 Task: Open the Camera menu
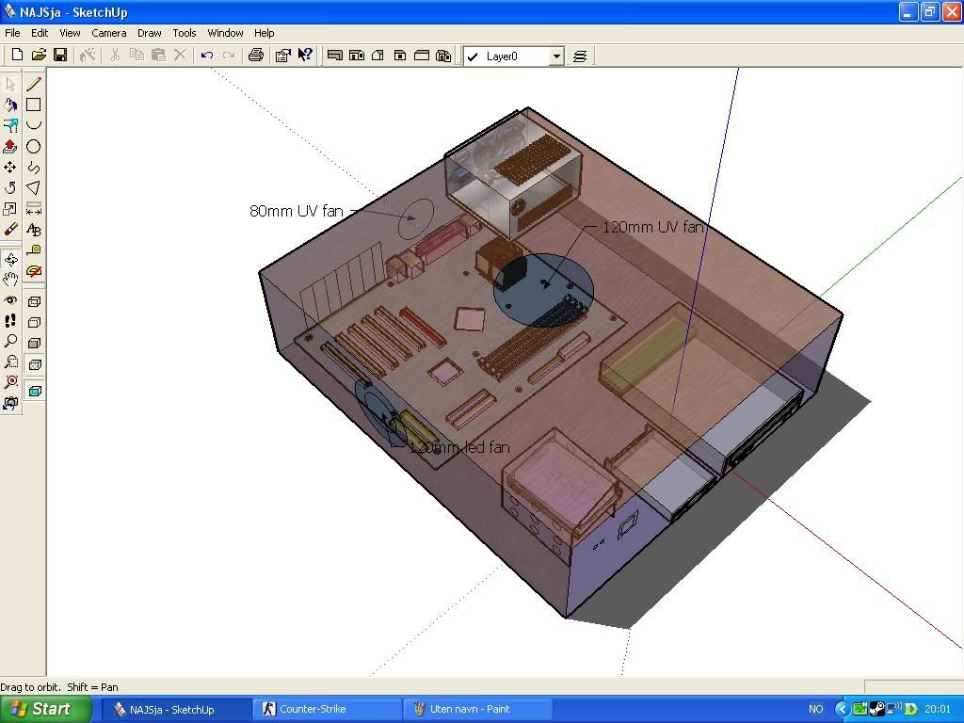coord(109,33)
